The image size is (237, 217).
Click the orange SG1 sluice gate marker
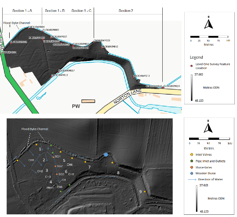coord(54,157)
